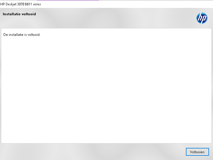
Task: Click the word 'voltooid' in the bold heading
Action: (x=29, y=14)
